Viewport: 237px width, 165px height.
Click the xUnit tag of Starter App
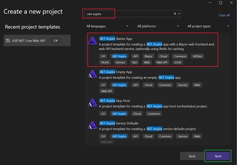(177, 62)
